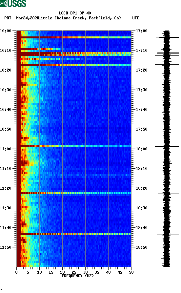Click the '40' frequency tick label
181x293 pixels.
108,272
